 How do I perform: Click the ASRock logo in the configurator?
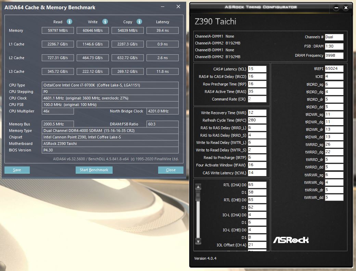[291, 240]
